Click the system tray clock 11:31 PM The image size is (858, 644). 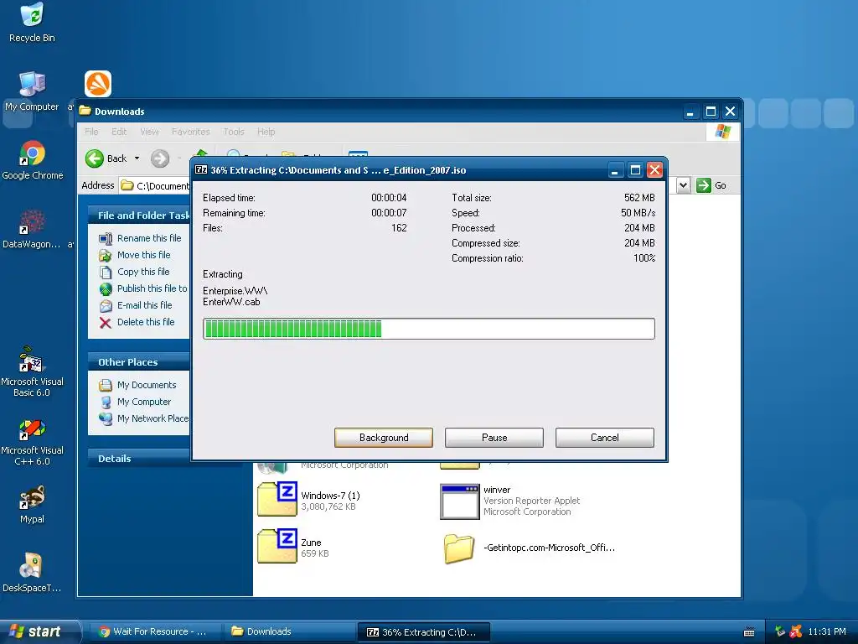click(x=827, y=631)
